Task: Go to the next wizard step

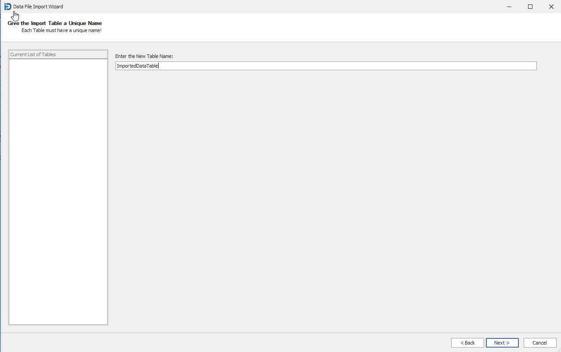Action: [502, 343]
